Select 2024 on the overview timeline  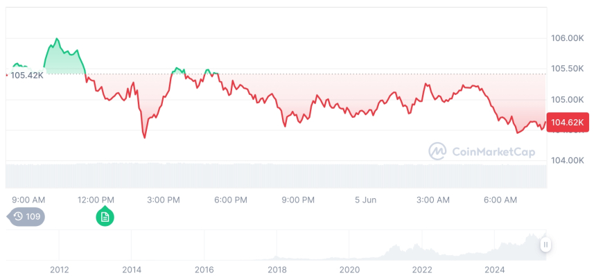click(495, 270)
